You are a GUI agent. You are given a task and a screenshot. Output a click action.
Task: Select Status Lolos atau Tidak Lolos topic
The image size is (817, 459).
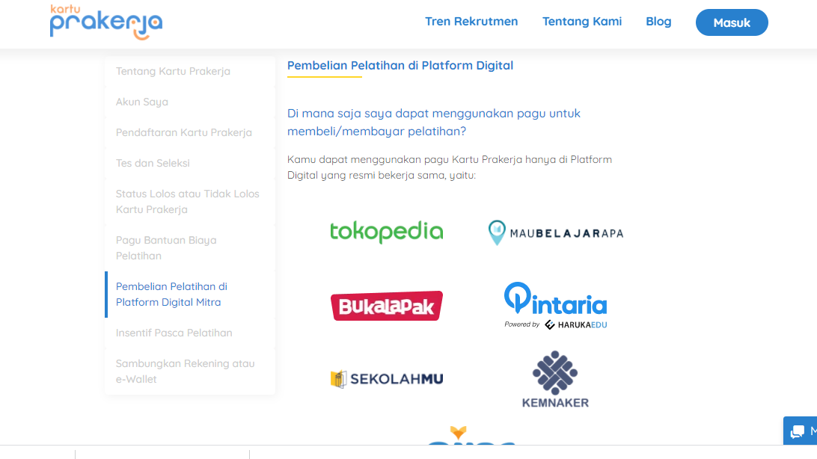tap(190, 201)
